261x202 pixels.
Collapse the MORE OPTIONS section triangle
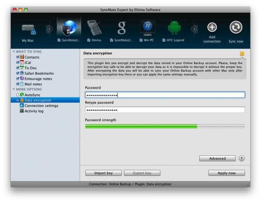(x=14, y=89)
